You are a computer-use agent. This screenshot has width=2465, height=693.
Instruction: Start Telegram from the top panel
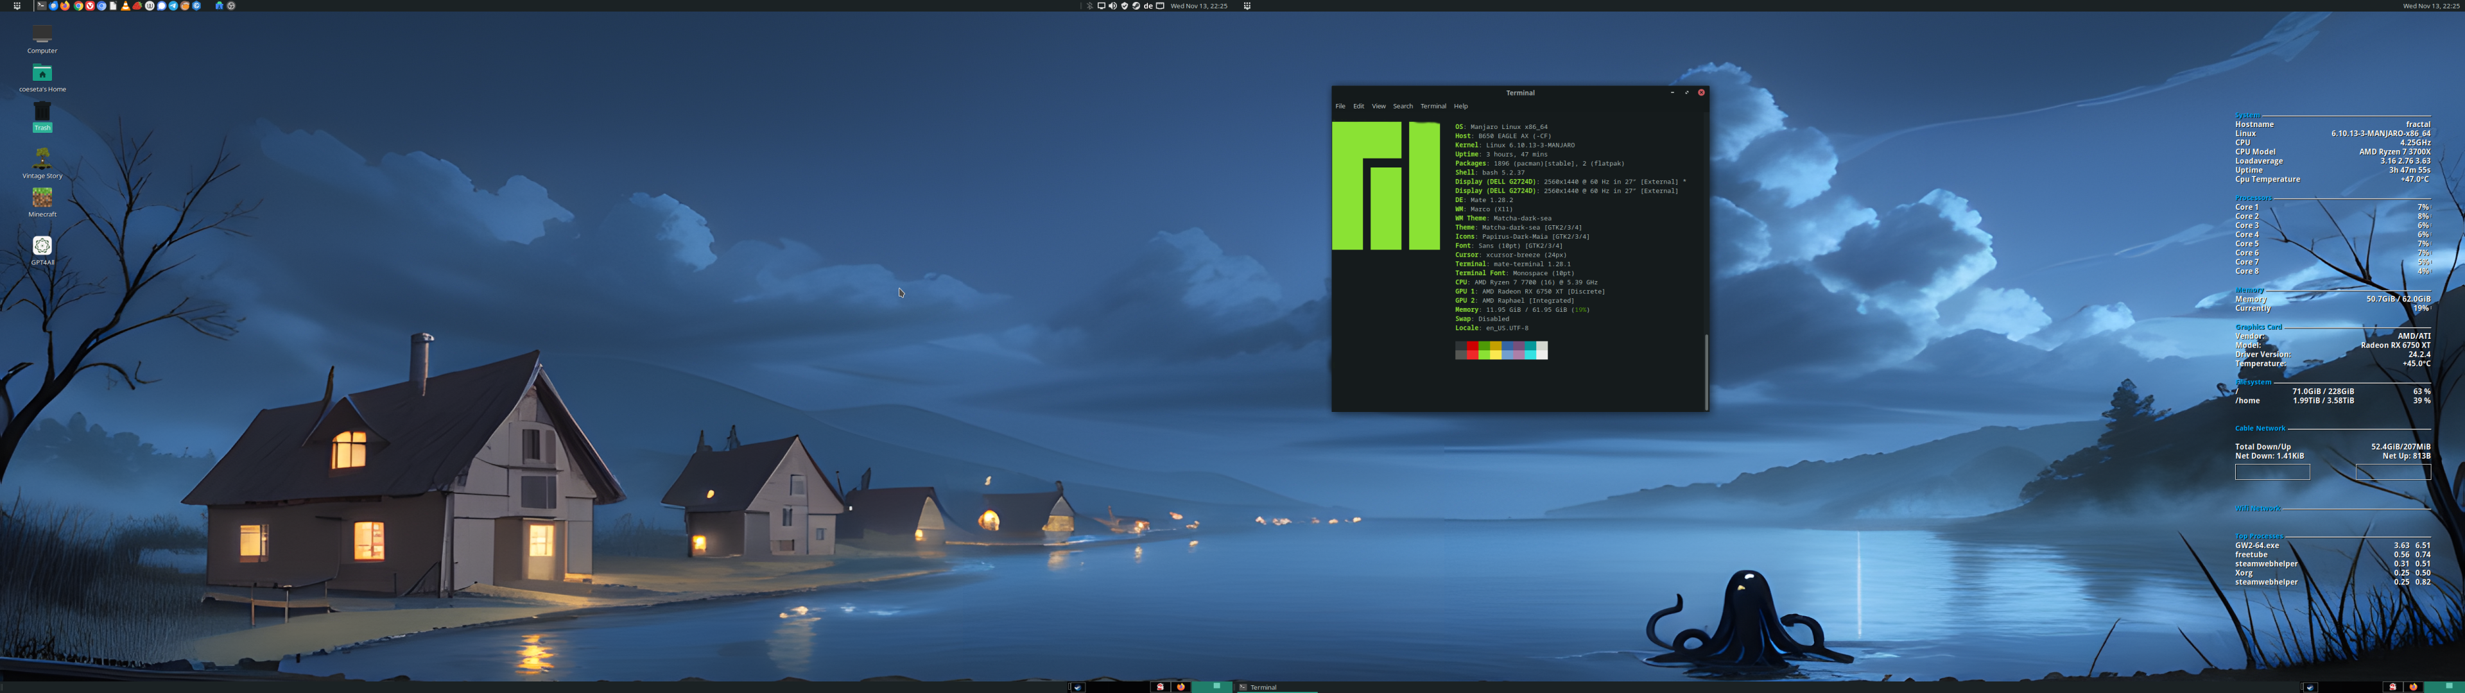point(175,6)
